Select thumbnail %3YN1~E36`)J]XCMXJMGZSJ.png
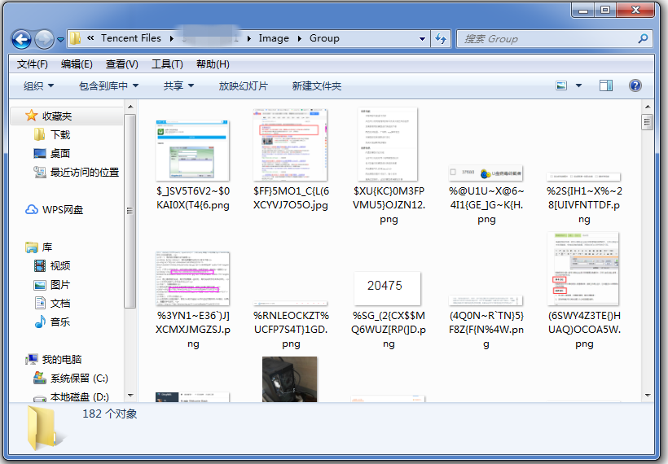The image size is (668, 464). [192, 278]
